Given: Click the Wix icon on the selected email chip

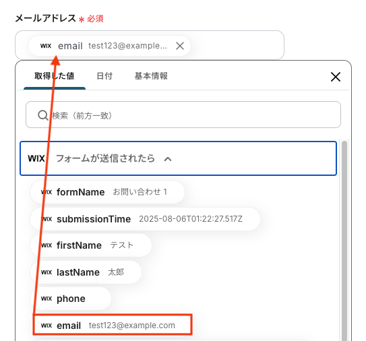Looking at the screenshot, I should 46,46.
